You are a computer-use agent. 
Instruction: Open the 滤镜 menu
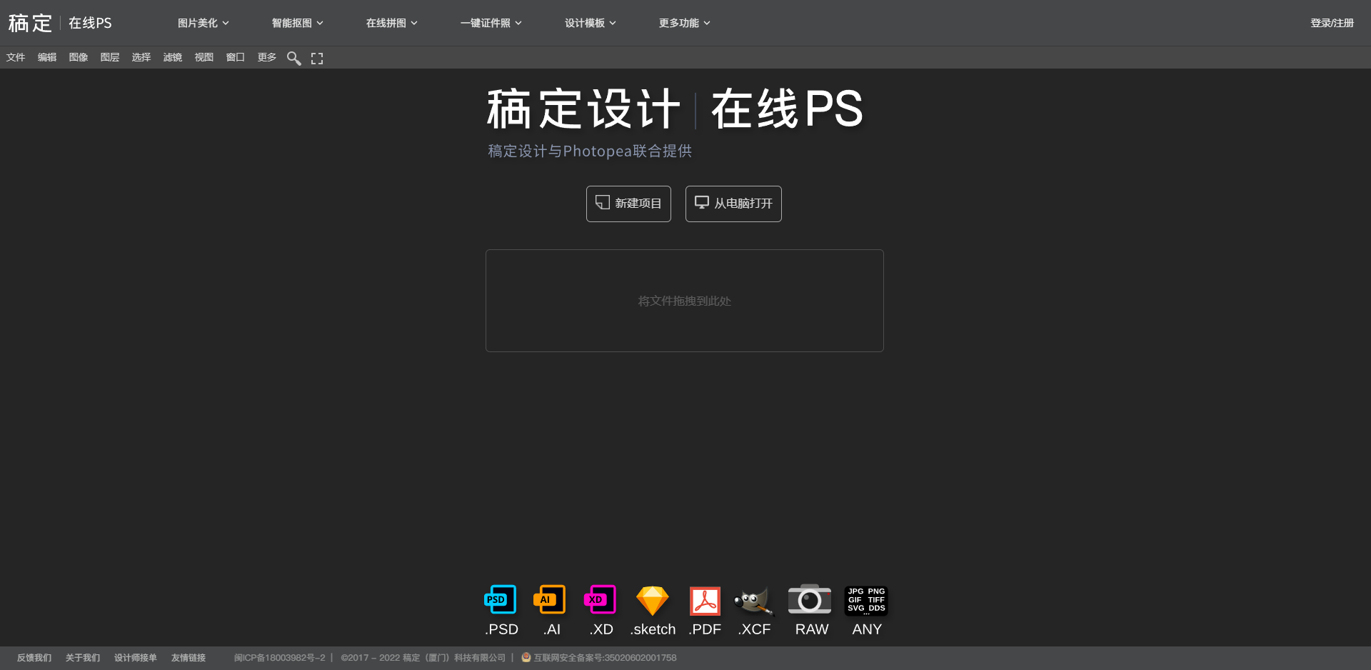tap(173, 57)
